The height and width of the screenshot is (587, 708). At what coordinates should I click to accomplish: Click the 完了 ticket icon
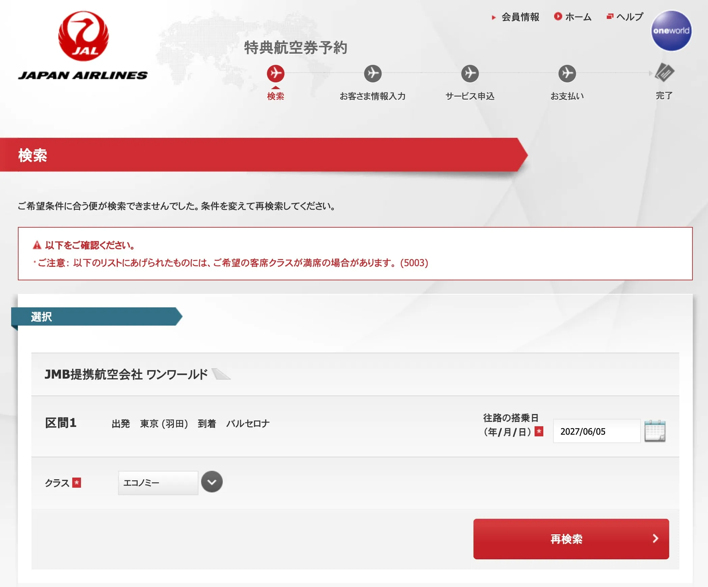(664, 73)
